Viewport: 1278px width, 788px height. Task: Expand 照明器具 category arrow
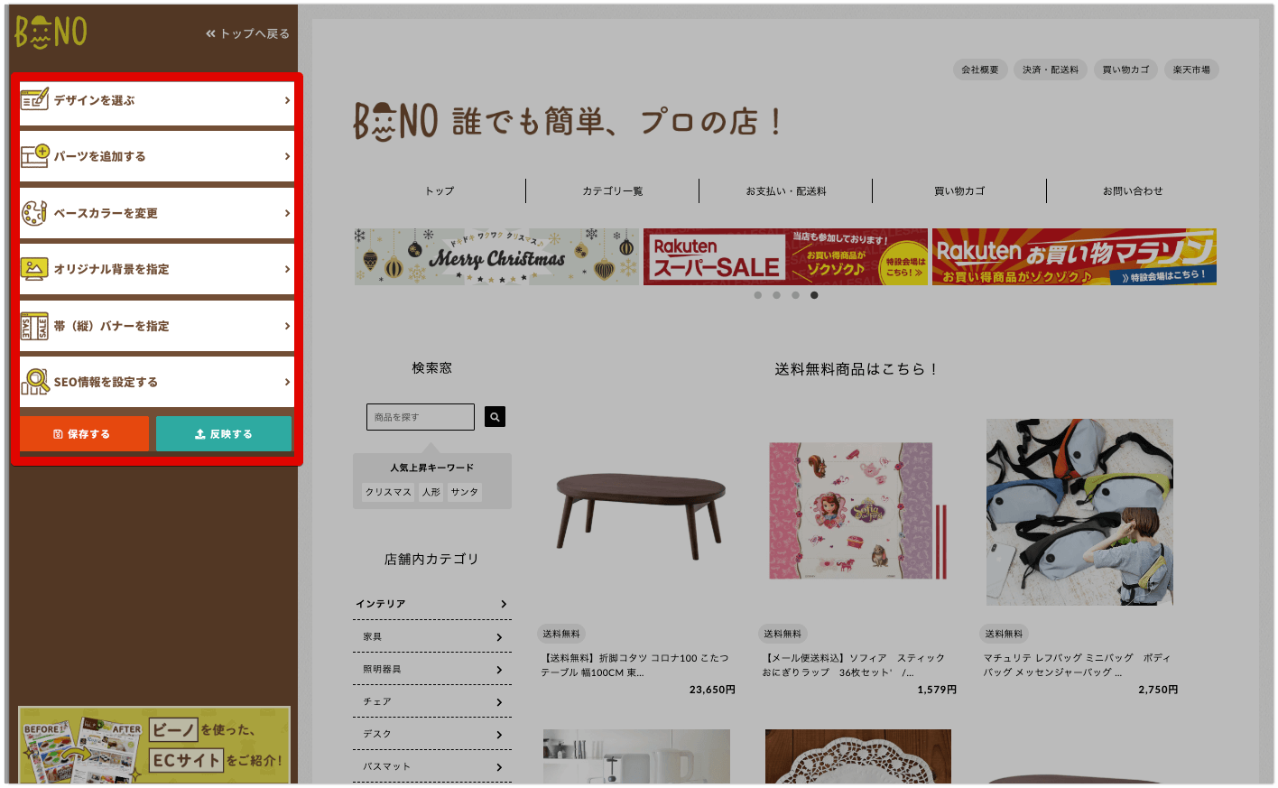click(x=499, y=670)
